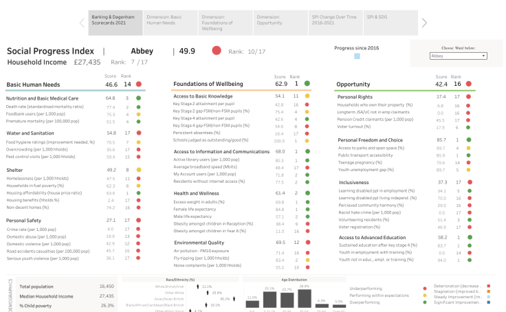Switch to Dimension: Basic Human Needs tab
Screen dimensions: 506x312
tap(170, 22)
